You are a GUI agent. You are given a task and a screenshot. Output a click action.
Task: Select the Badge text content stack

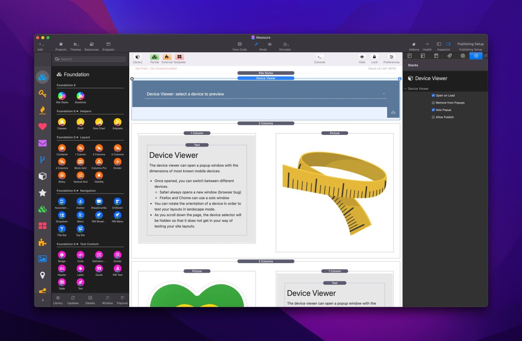click(x=62, y=255)
